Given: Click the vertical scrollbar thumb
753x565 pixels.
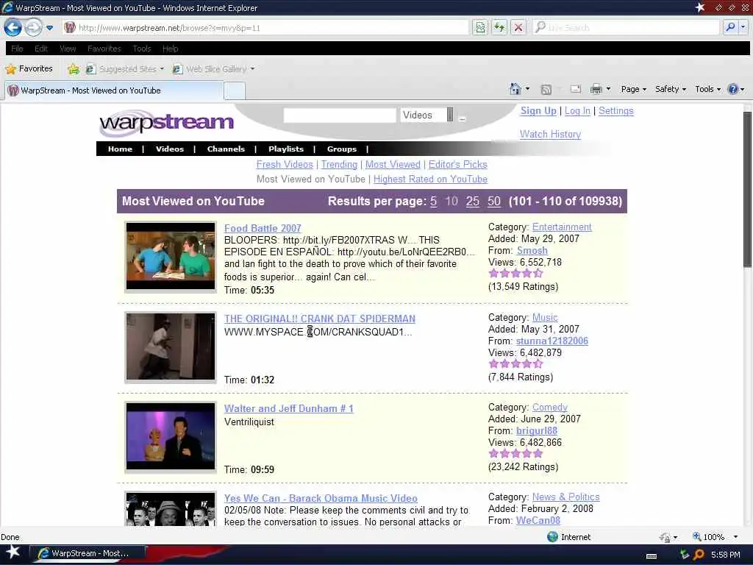Looking at the screenshot, I should (x=747, y=189).
